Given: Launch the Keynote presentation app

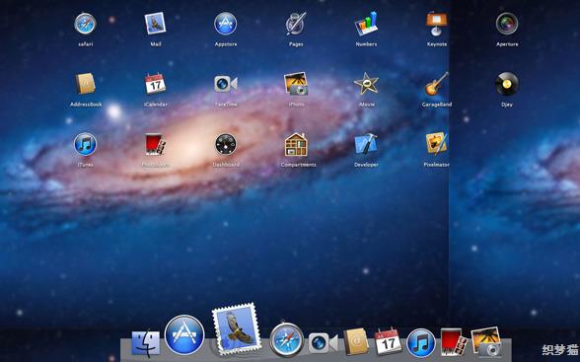Looking at the screenshot, I should click(x=436, y=24).
